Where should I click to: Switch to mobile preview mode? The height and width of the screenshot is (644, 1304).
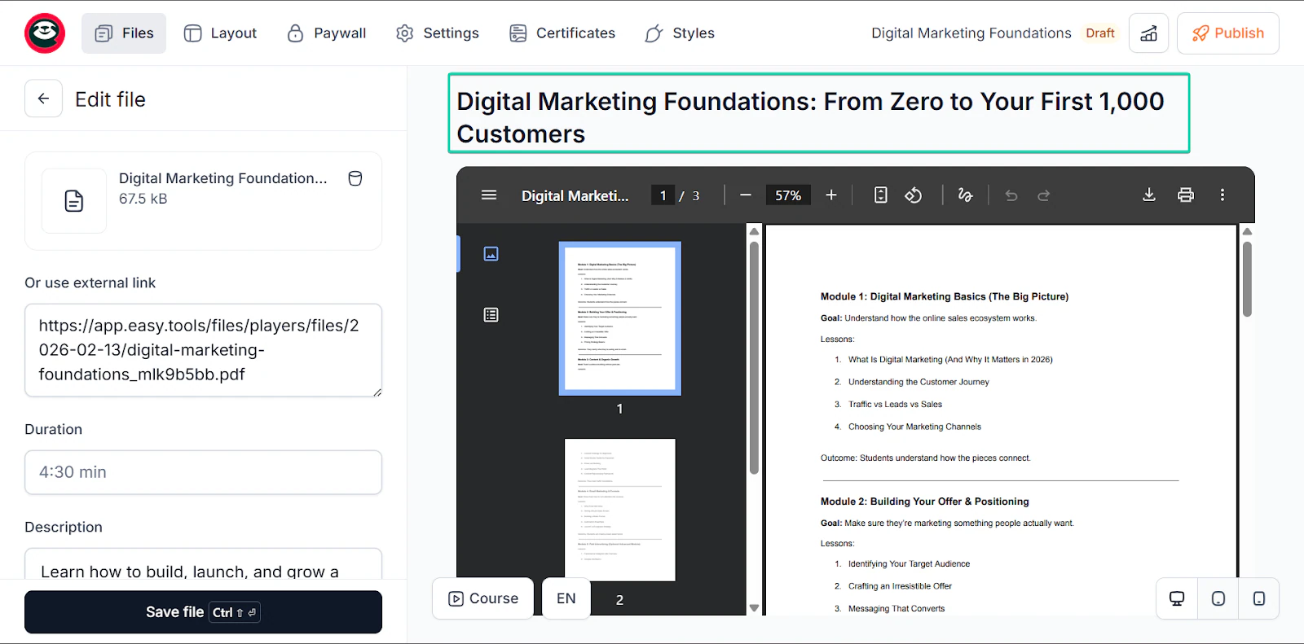point(1259,599)
